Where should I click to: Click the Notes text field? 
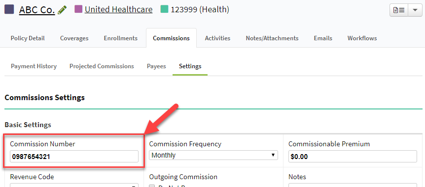point(353,185)
